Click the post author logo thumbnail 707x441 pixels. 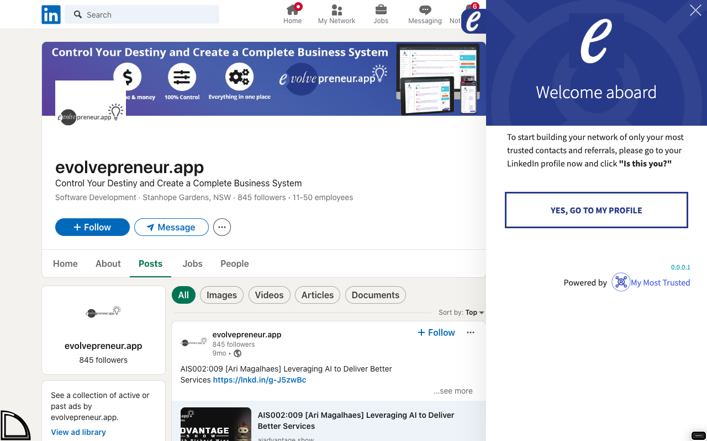tap(194, 342)
